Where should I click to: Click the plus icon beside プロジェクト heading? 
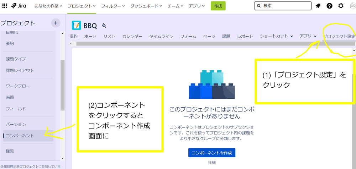tap(56, 23)
